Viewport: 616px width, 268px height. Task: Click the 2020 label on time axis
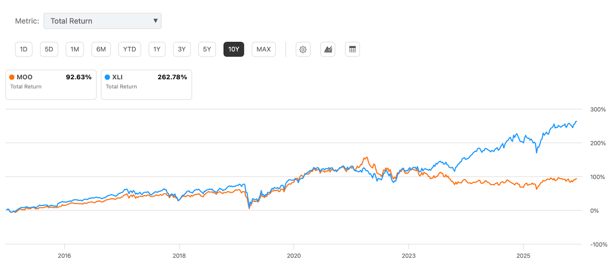[294, 256]
